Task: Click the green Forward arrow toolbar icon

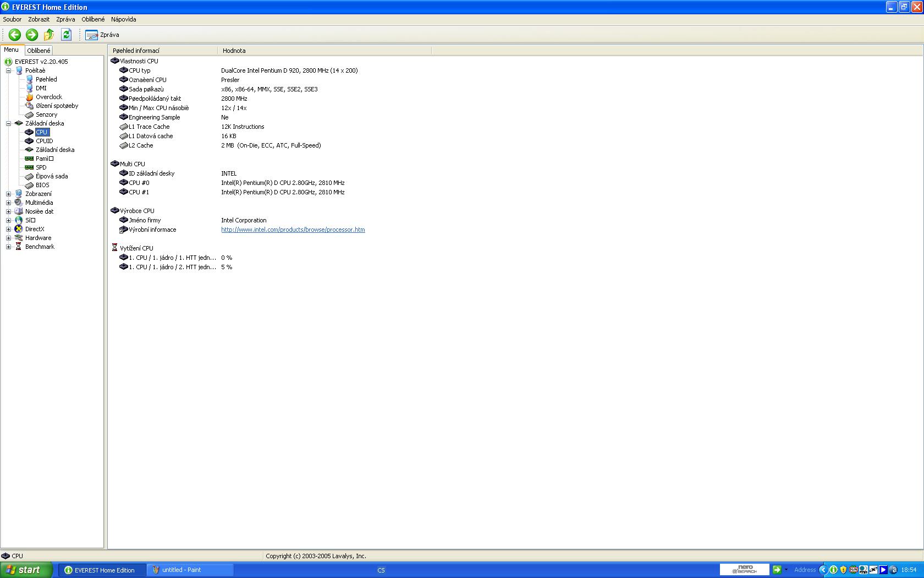Action: 32,35
